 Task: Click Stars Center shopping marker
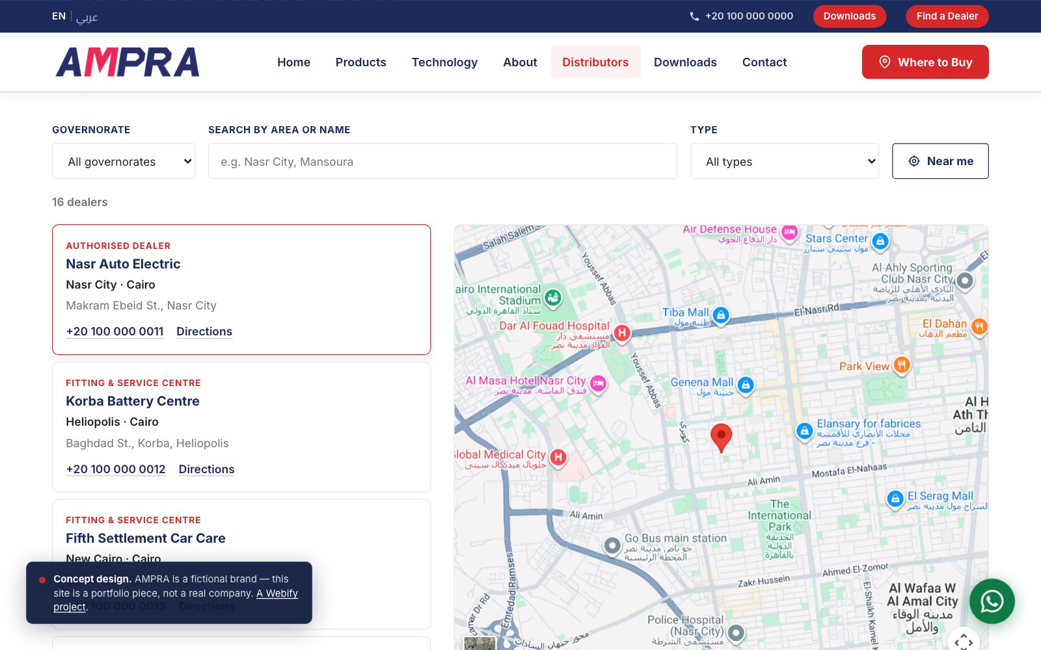(880, 241)
